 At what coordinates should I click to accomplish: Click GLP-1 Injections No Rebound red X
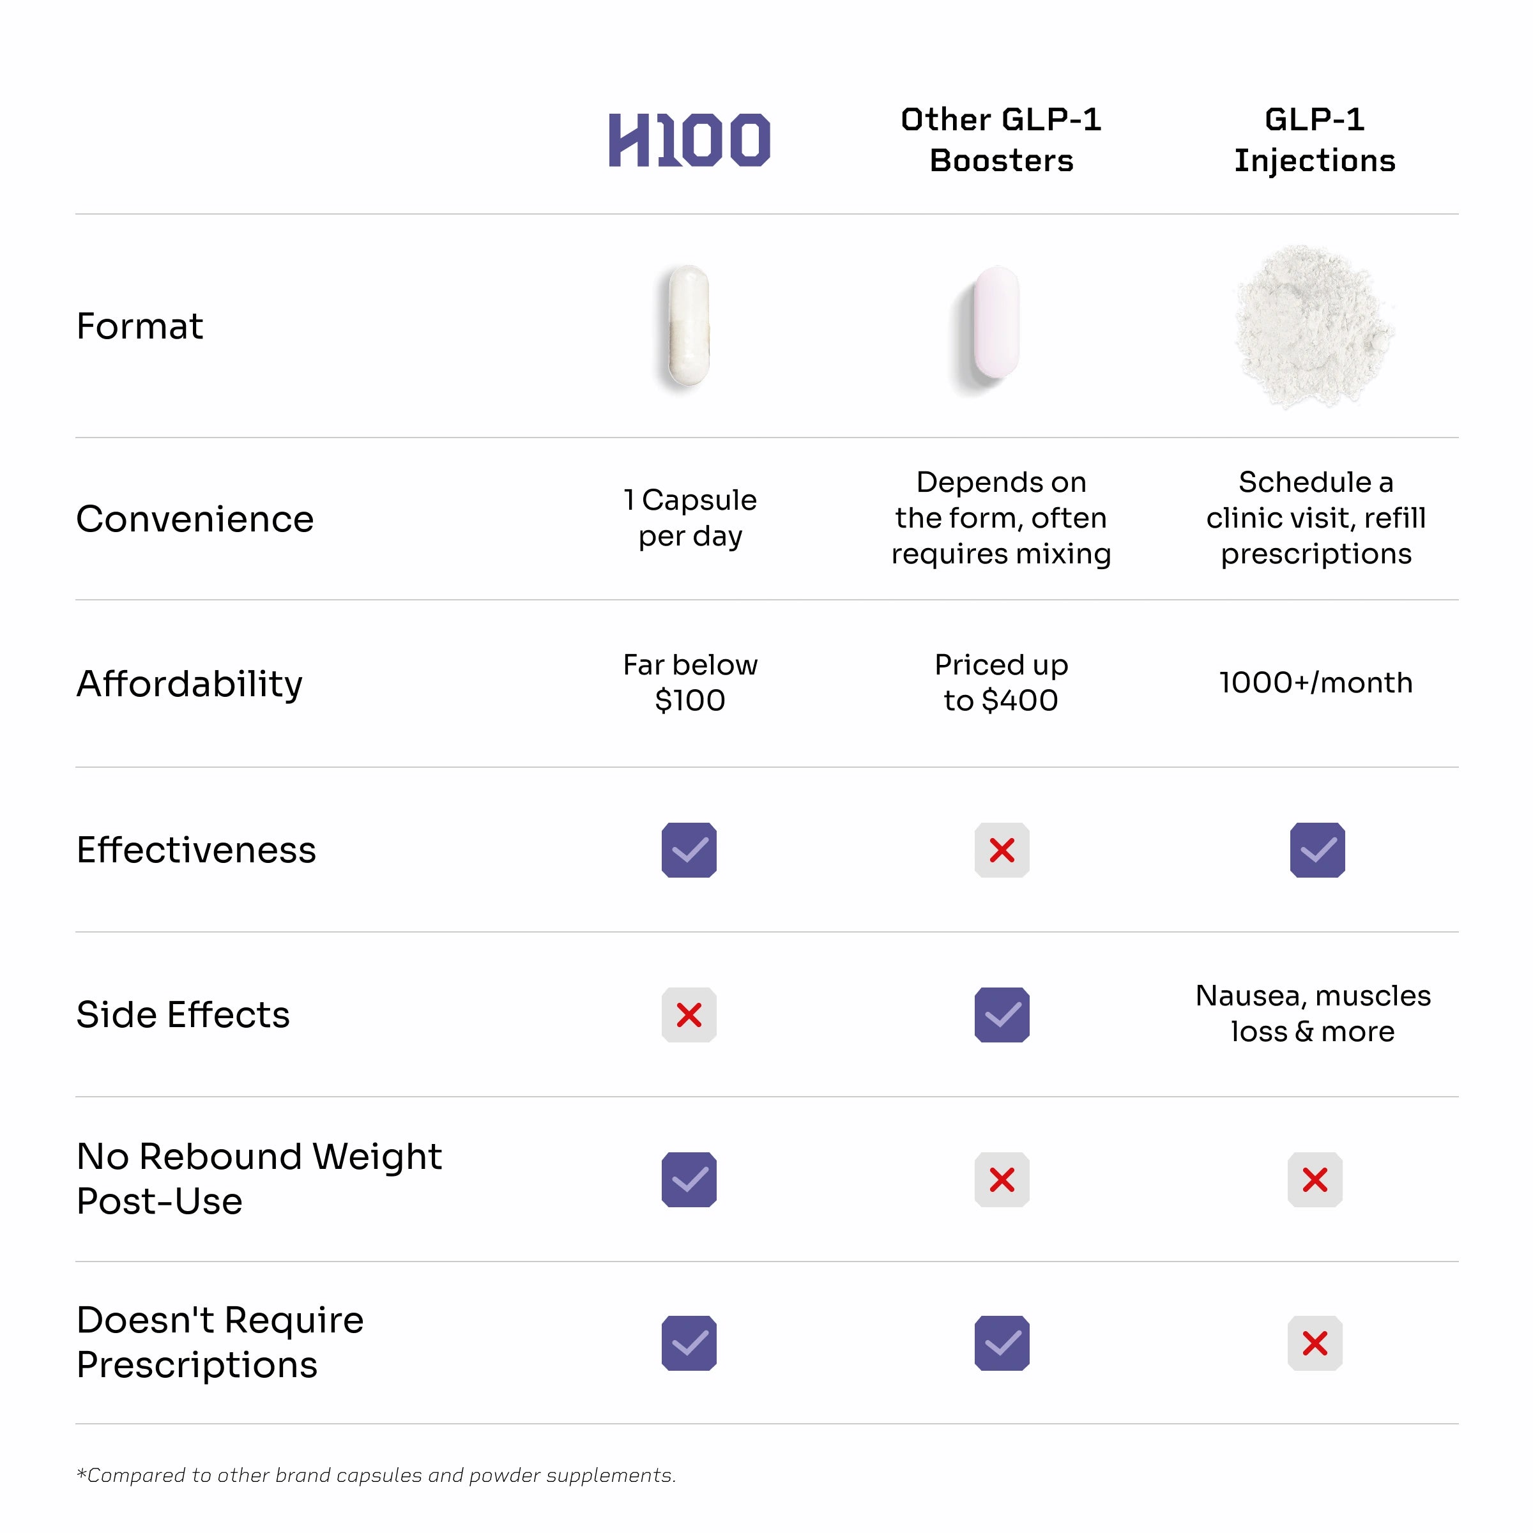point(1315,1179)
